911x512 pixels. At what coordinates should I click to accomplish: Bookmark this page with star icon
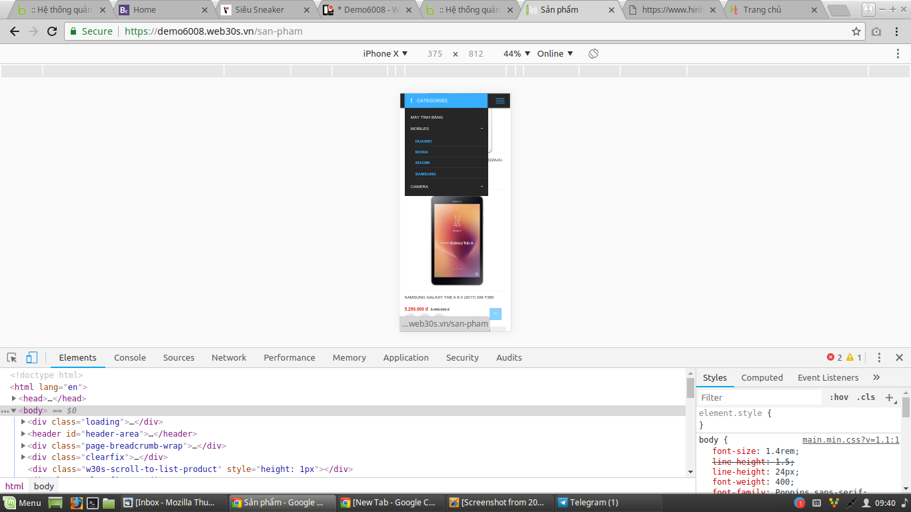(x=856, y=31)
